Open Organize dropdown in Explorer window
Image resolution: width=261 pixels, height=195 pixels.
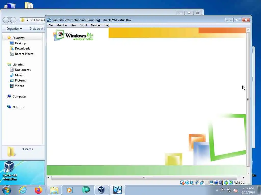[14, 29]
